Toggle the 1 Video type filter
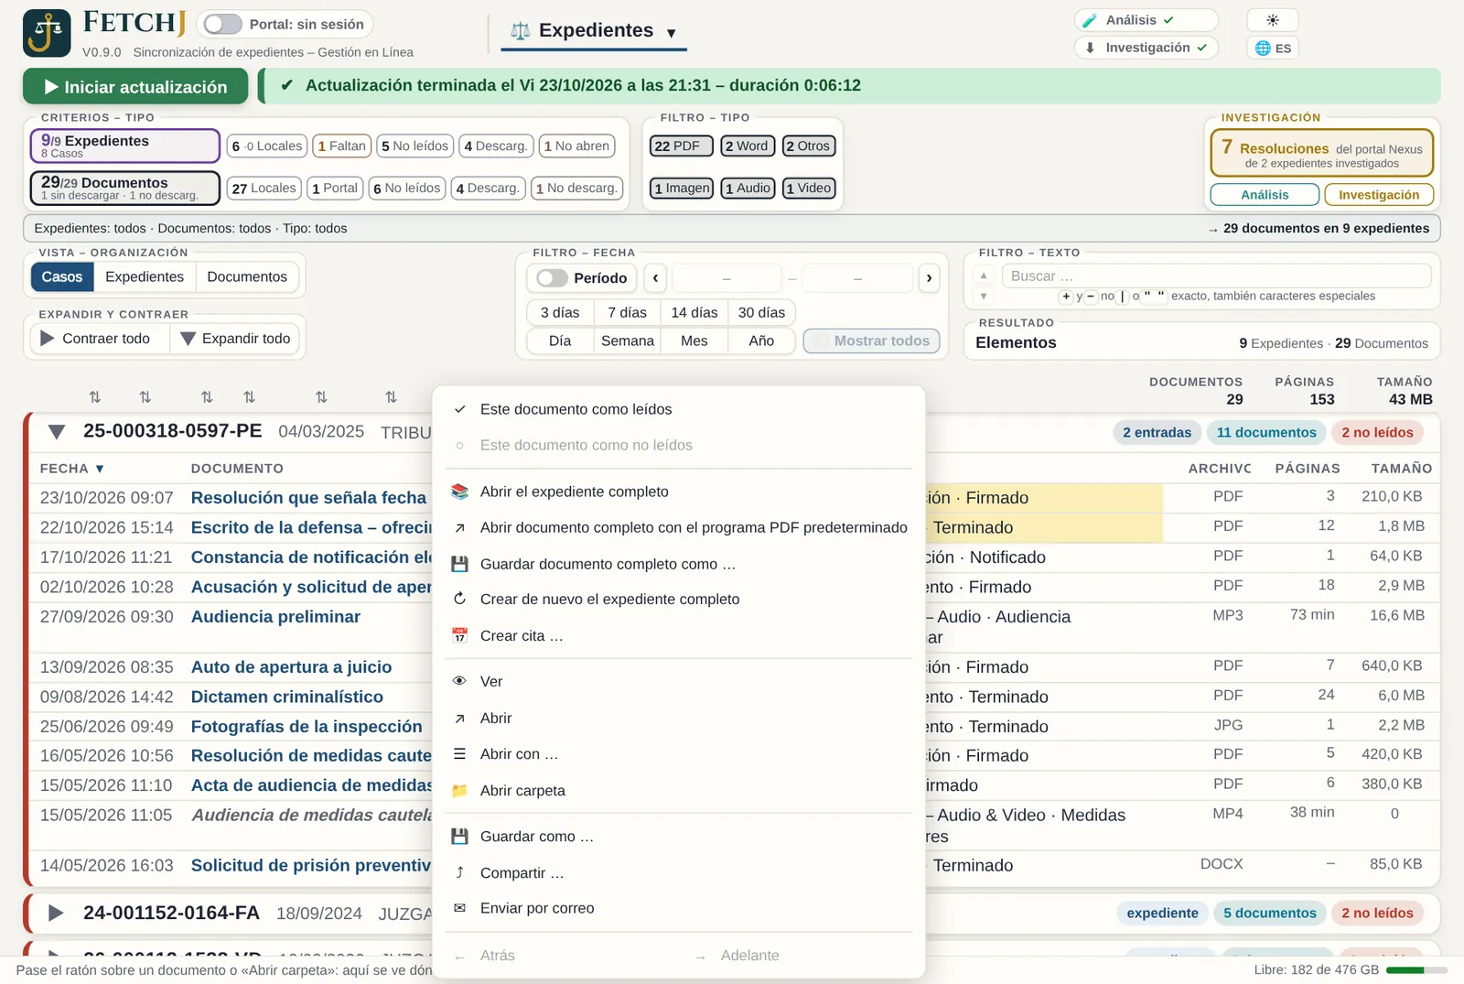The image size is (1464, 984). click(809, 188)
